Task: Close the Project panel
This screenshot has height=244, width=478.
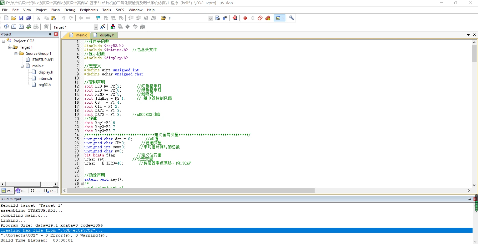Action: click(56, 34)
